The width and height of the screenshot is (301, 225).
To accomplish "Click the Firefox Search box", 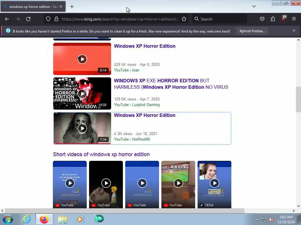I will pyautogui.click(x=219, y=19).
